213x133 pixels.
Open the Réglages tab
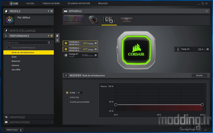pyautogui.click(x=103, y=3)
